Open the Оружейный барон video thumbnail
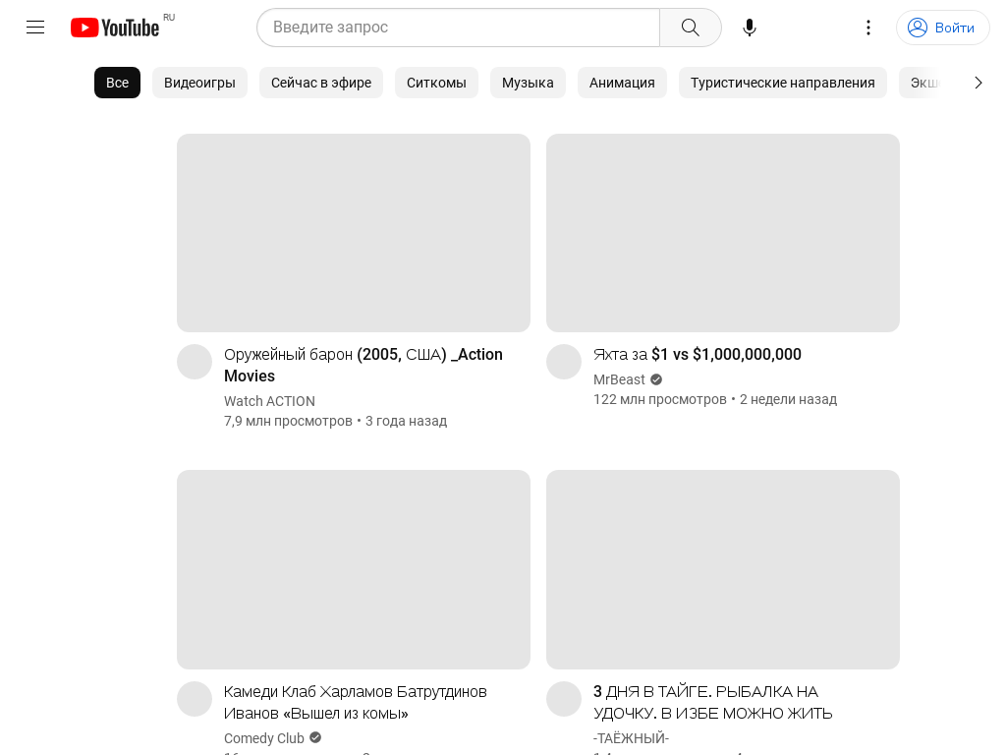 354,233
